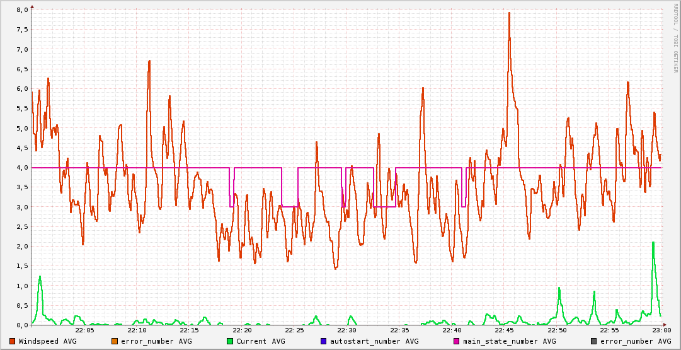The height and width of the screenshot is (350, 681).
Task: Click the 22:30 time axis label
Action: tap(347, 330)
